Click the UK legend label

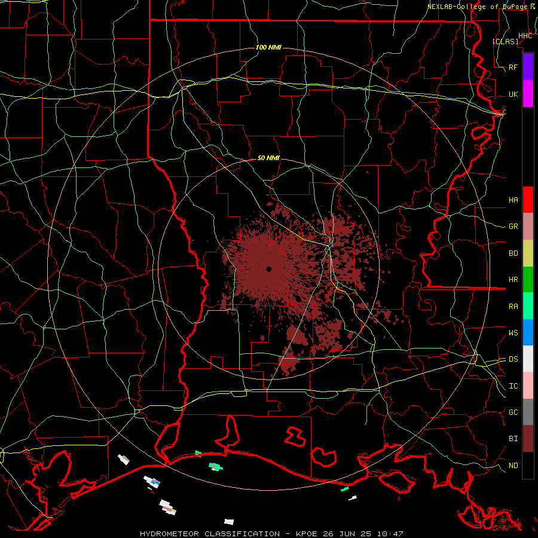513,94
